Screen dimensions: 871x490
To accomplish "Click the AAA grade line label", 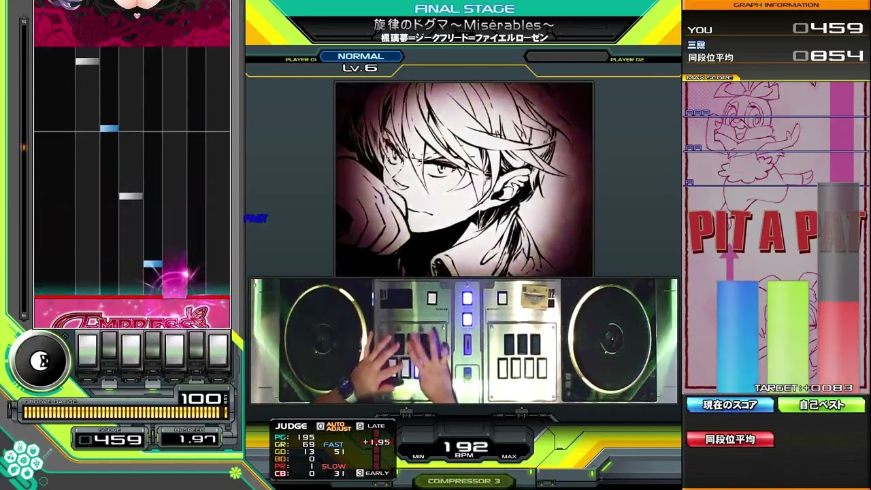I will click(x=697, y=113).
